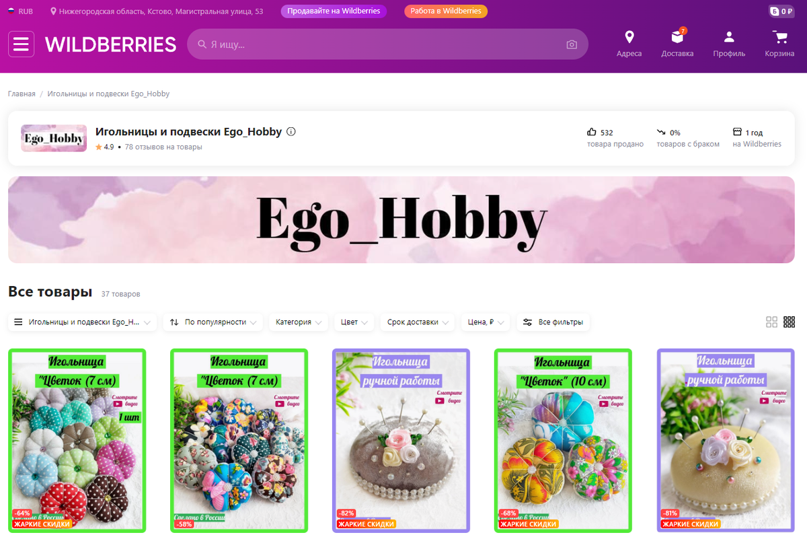Click the Я ищу search field

pyautogui.click(x=387, y=44)
